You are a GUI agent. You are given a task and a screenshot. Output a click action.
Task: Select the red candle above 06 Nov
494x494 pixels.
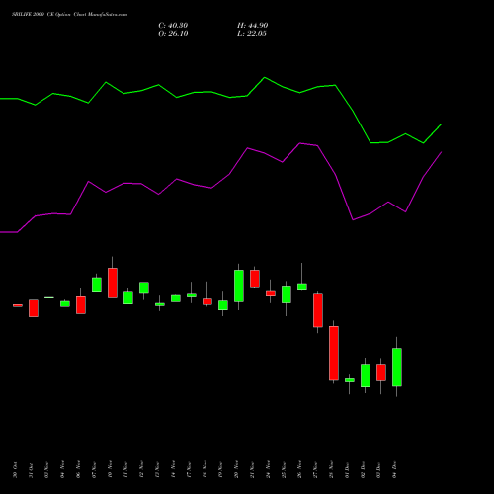point(81,305)
